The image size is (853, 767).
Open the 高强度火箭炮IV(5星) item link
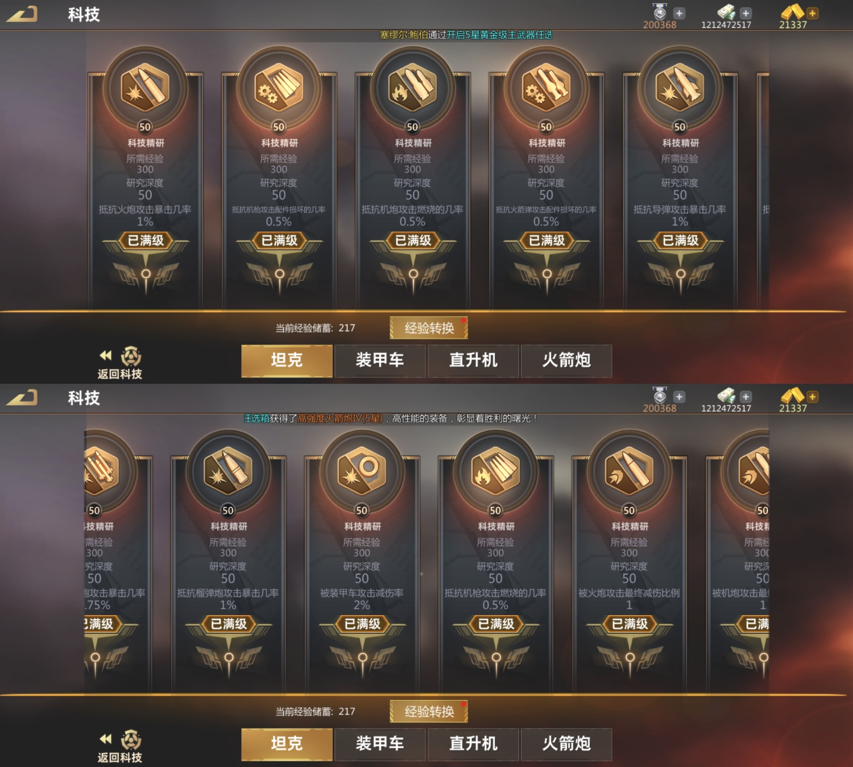point(340,418)
